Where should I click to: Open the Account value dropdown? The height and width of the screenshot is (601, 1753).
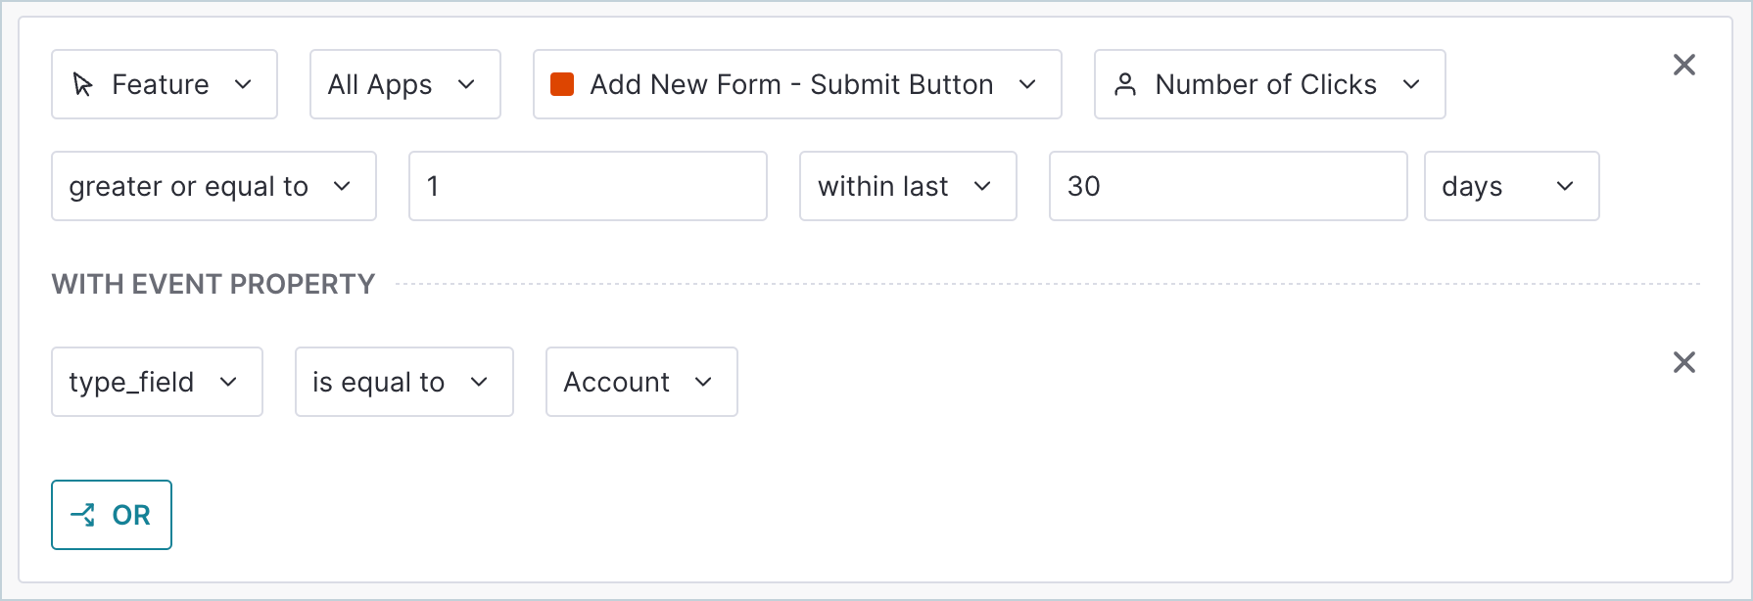click(641, 382)
